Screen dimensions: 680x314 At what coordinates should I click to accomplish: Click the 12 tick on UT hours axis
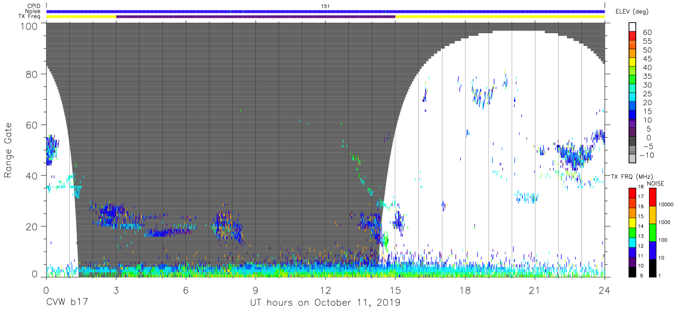pos(326,290)
